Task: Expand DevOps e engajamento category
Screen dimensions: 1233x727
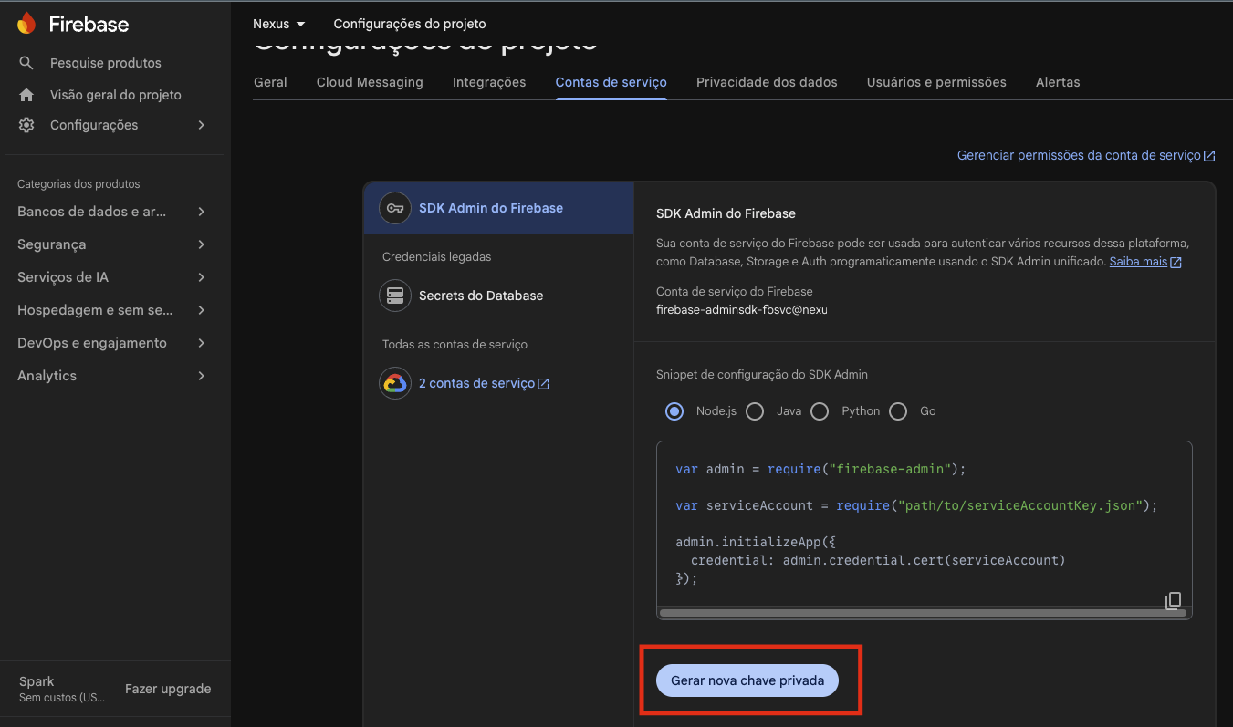Action: click(202, 343)
